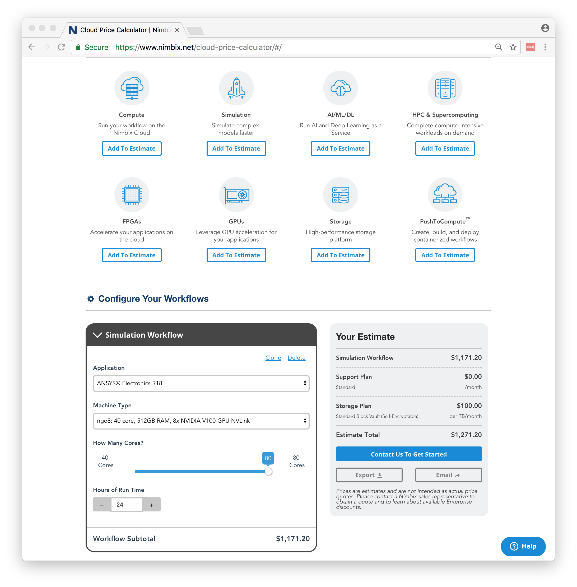Click the Hours of Run Time field
Screen dimensions: 577x587
(127, 505)
